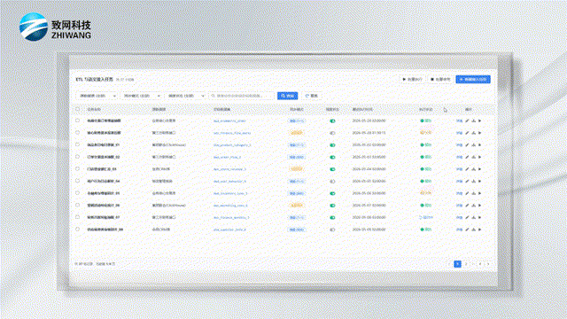Click the pencil icon for the task ending _03

pyautogui.click(x=467, y=169)
